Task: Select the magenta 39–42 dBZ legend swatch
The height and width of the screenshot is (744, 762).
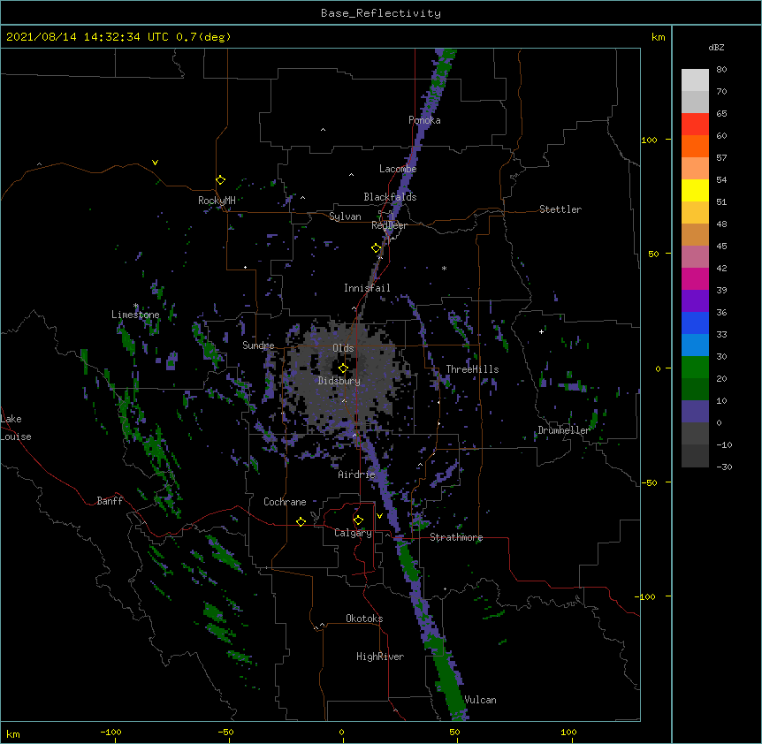Action: 695,278
